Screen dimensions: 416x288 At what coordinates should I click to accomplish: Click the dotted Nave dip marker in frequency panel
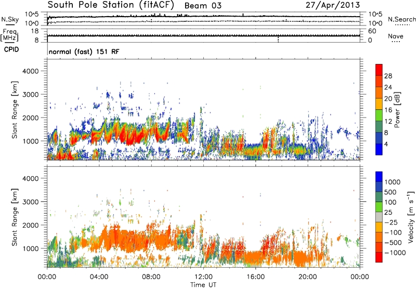coord(278,39)
